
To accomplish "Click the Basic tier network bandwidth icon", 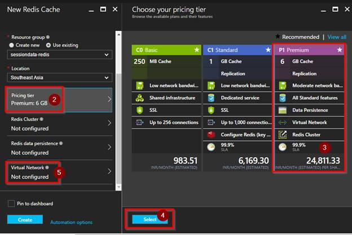I will tap(140, 86).
